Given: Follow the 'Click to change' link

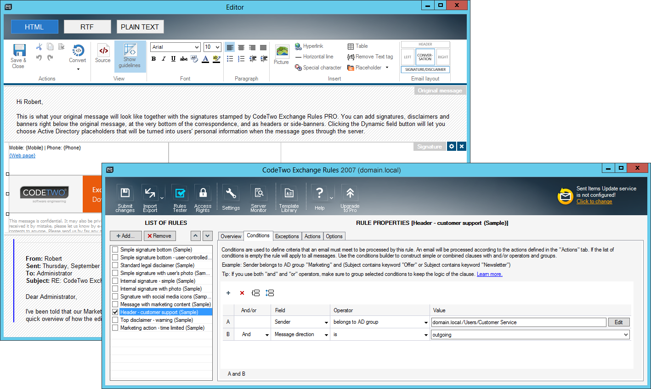Looking at the screenshot, I should (594, 201).
